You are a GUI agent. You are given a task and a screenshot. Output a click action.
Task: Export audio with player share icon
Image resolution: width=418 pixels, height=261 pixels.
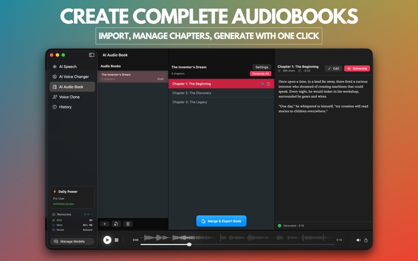click(366, 240)
